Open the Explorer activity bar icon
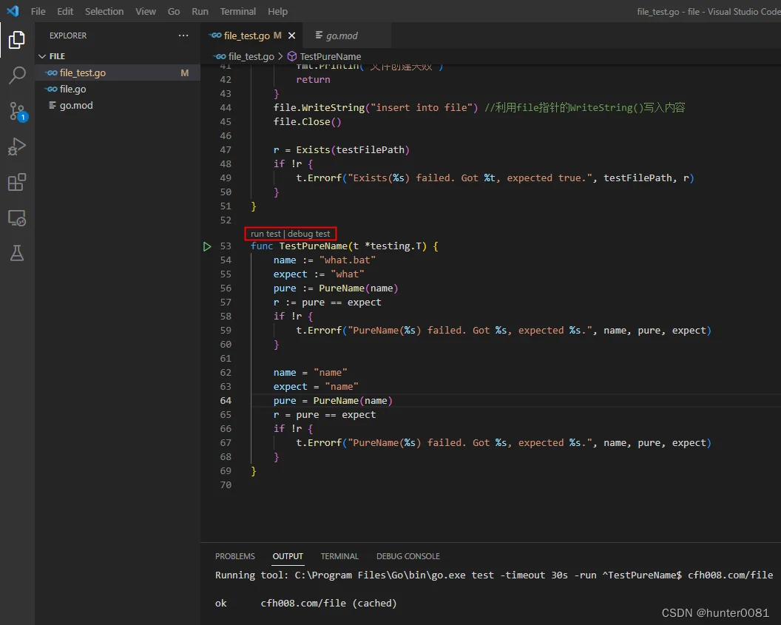The width and height of the screenshot is (781, 625). point(16,40)
